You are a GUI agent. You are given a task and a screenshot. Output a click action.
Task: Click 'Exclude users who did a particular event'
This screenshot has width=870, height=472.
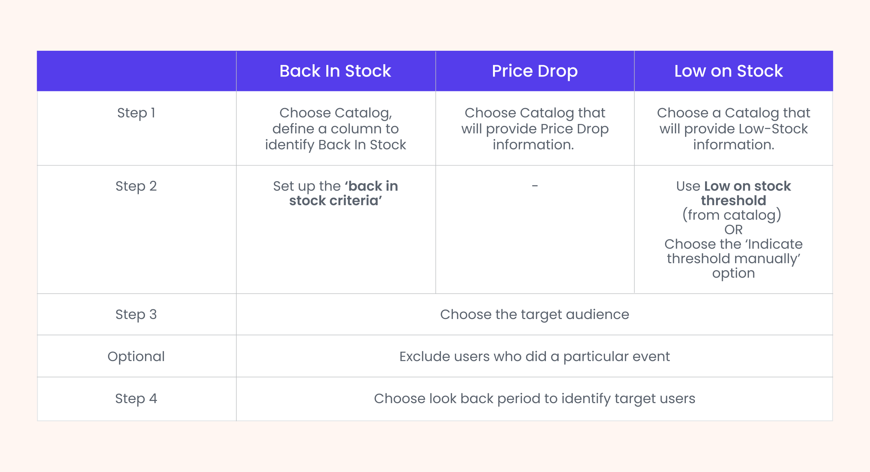coord(535,356)
